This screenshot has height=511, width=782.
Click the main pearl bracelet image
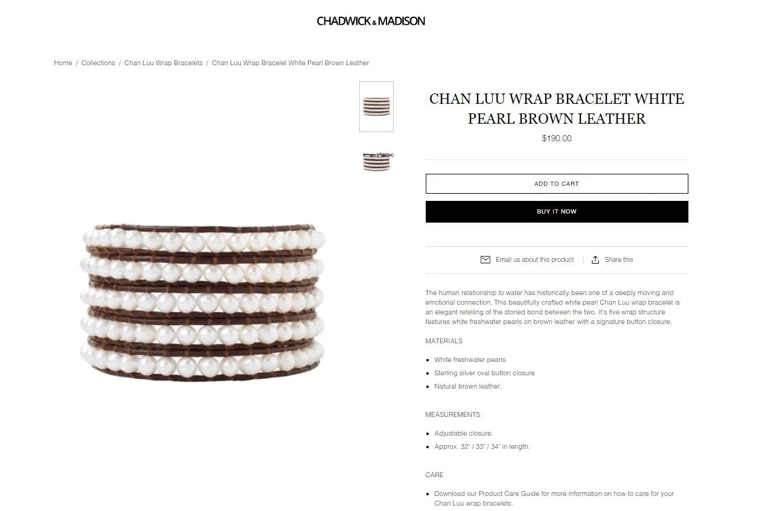point(203,302)
